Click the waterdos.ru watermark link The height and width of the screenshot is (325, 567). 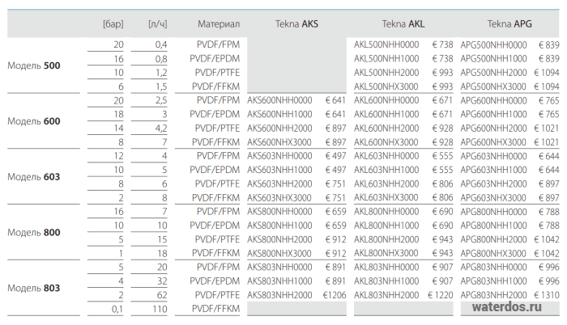[x=506, y=307]
